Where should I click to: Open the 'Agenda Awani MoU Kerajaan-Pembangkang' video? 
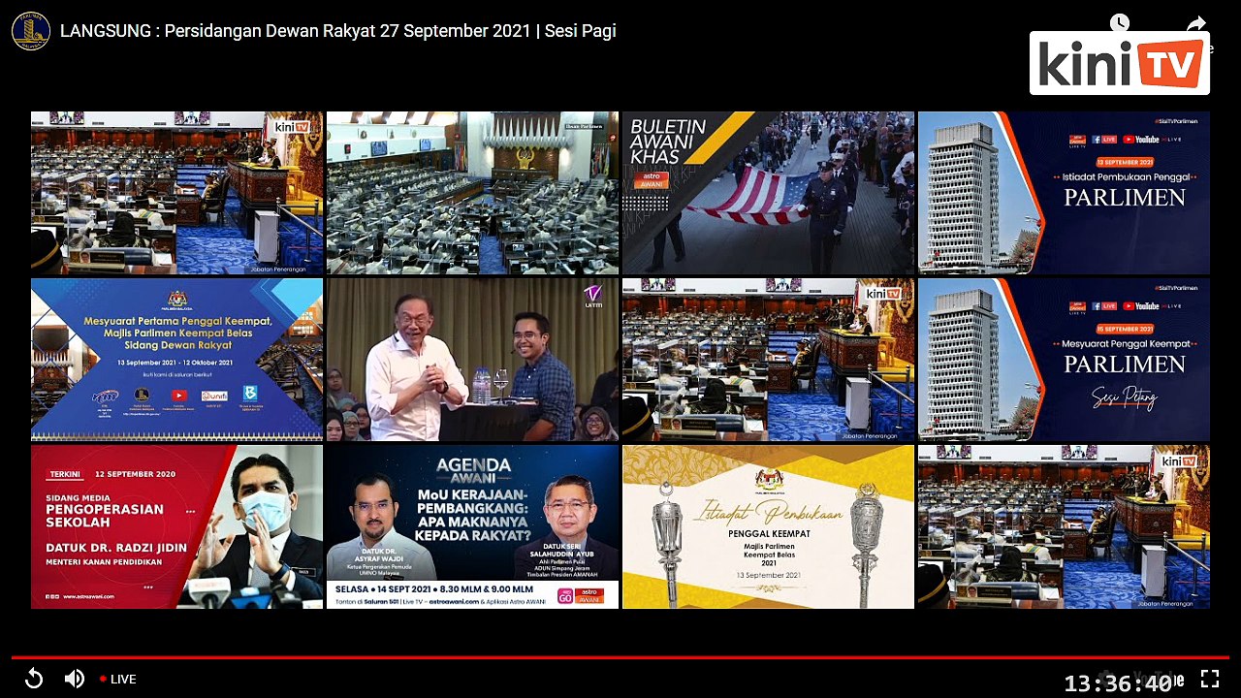(x=472, y=526)
